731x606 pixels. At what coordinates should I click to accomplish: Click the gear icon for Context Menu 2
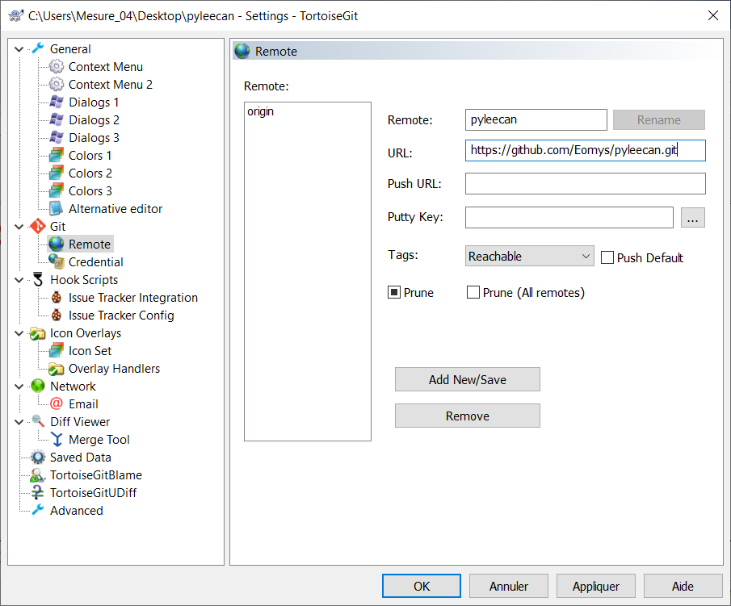[57, 84]
